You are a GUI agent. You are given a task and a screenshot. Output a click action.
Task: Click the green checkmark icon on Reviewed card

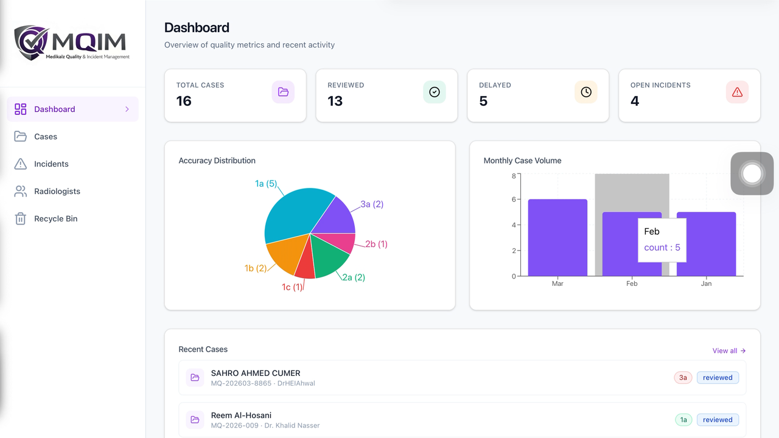point(435,92)
